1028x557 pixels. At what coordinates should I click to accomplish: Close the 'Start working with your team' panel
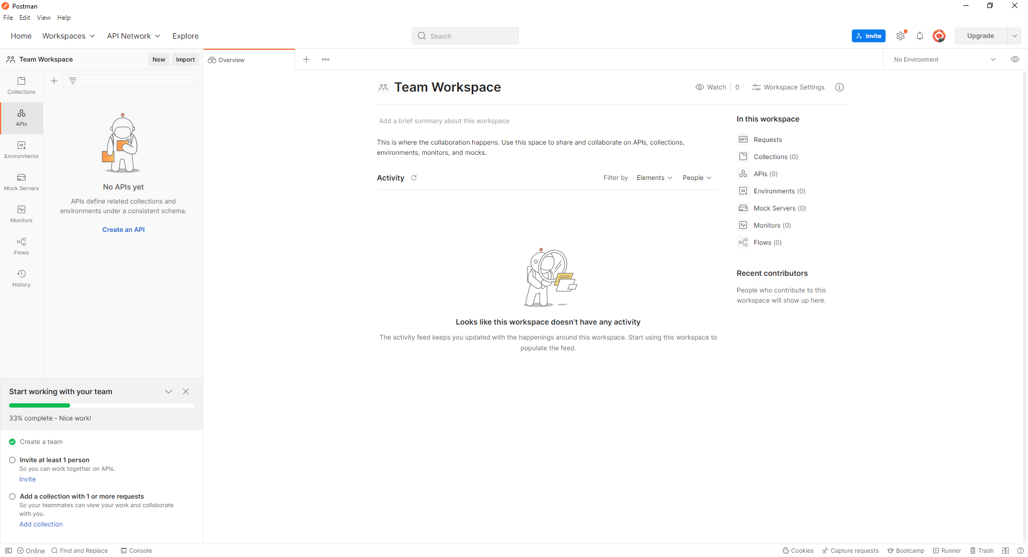[x=186, y=392]
